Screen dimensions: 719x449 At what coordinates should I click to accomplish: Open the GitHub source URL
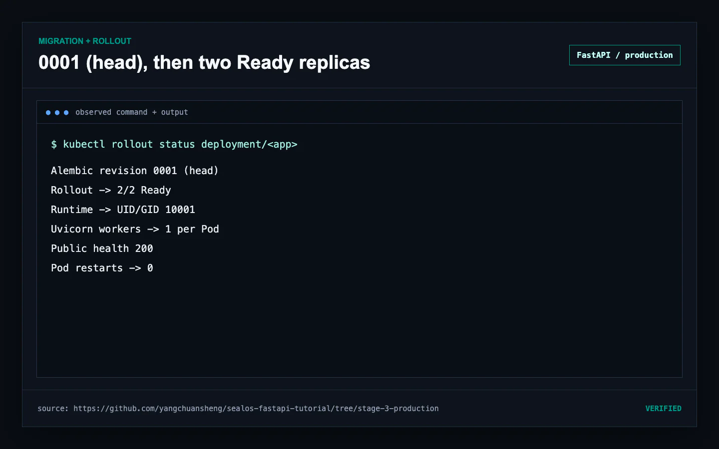[256, 409]
